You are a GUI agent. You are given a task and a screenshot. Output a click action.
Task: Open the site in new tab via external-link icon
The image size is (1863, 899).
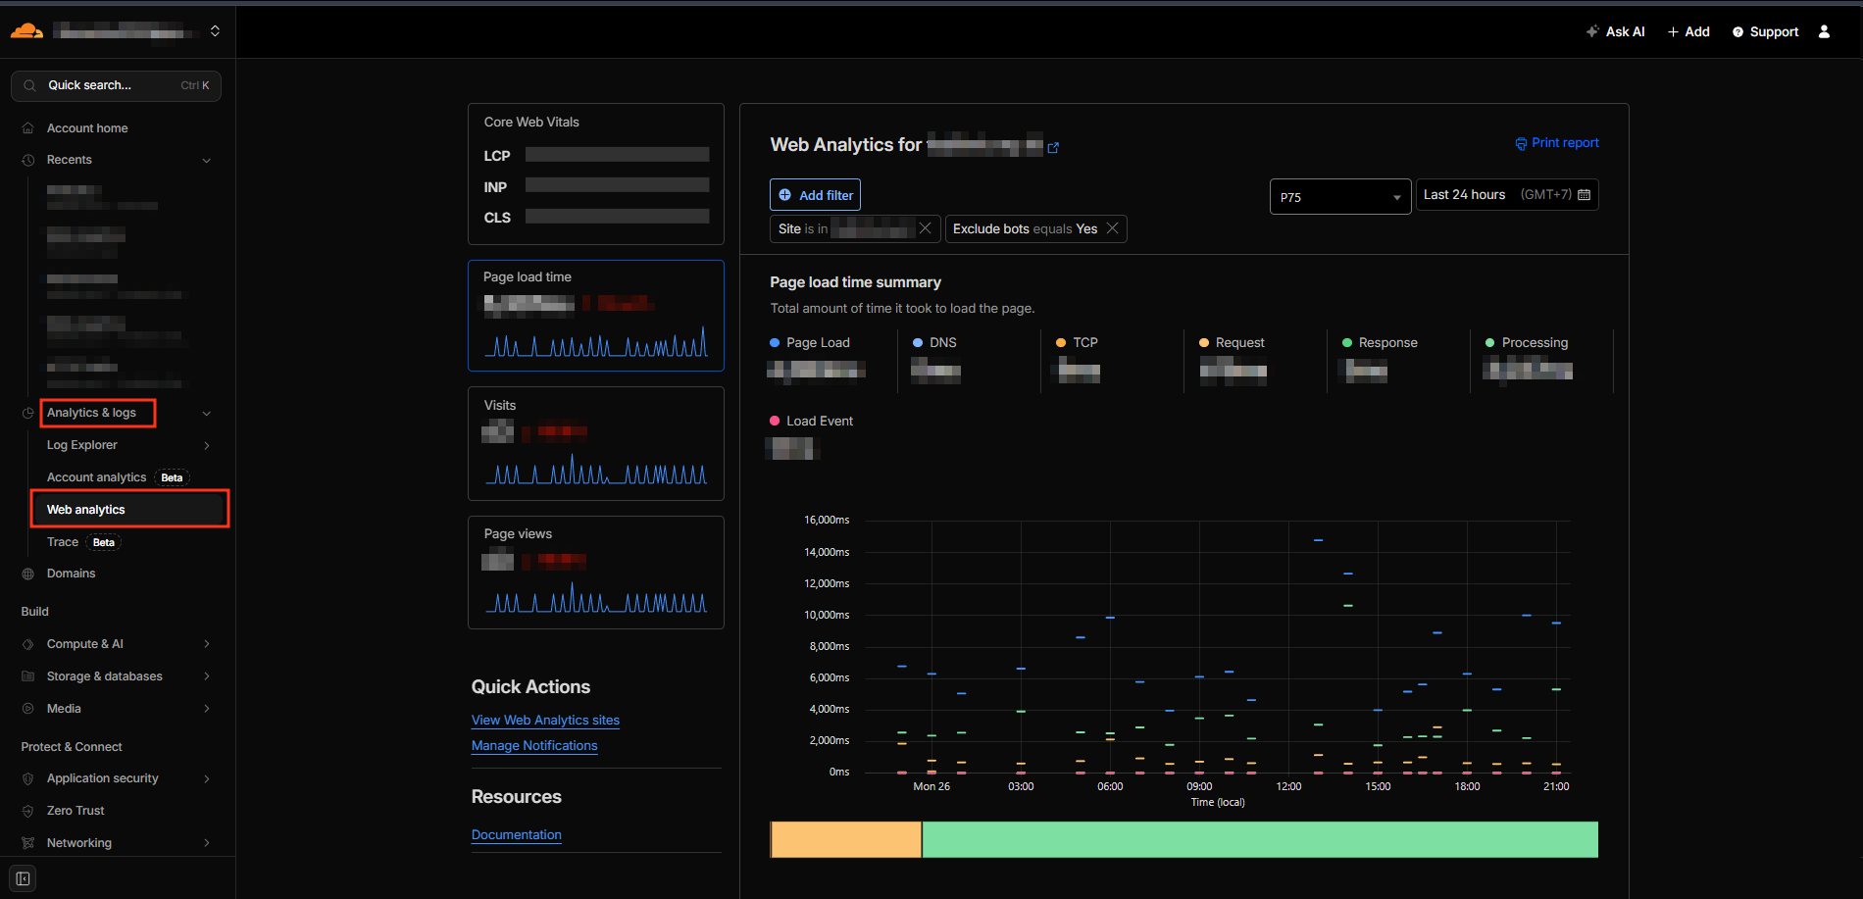coord(1054,147)
